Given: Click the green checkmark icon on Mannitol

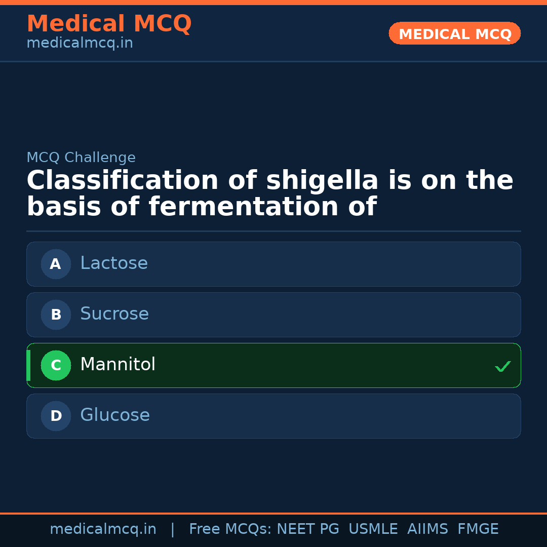Looking at the screenshot, I should [x=502, y=366].
